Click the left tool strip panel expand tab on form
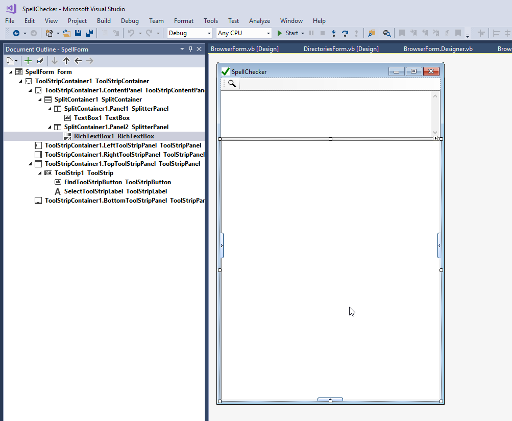The height and width of the screenshot is (421, 512). point(222,245)
